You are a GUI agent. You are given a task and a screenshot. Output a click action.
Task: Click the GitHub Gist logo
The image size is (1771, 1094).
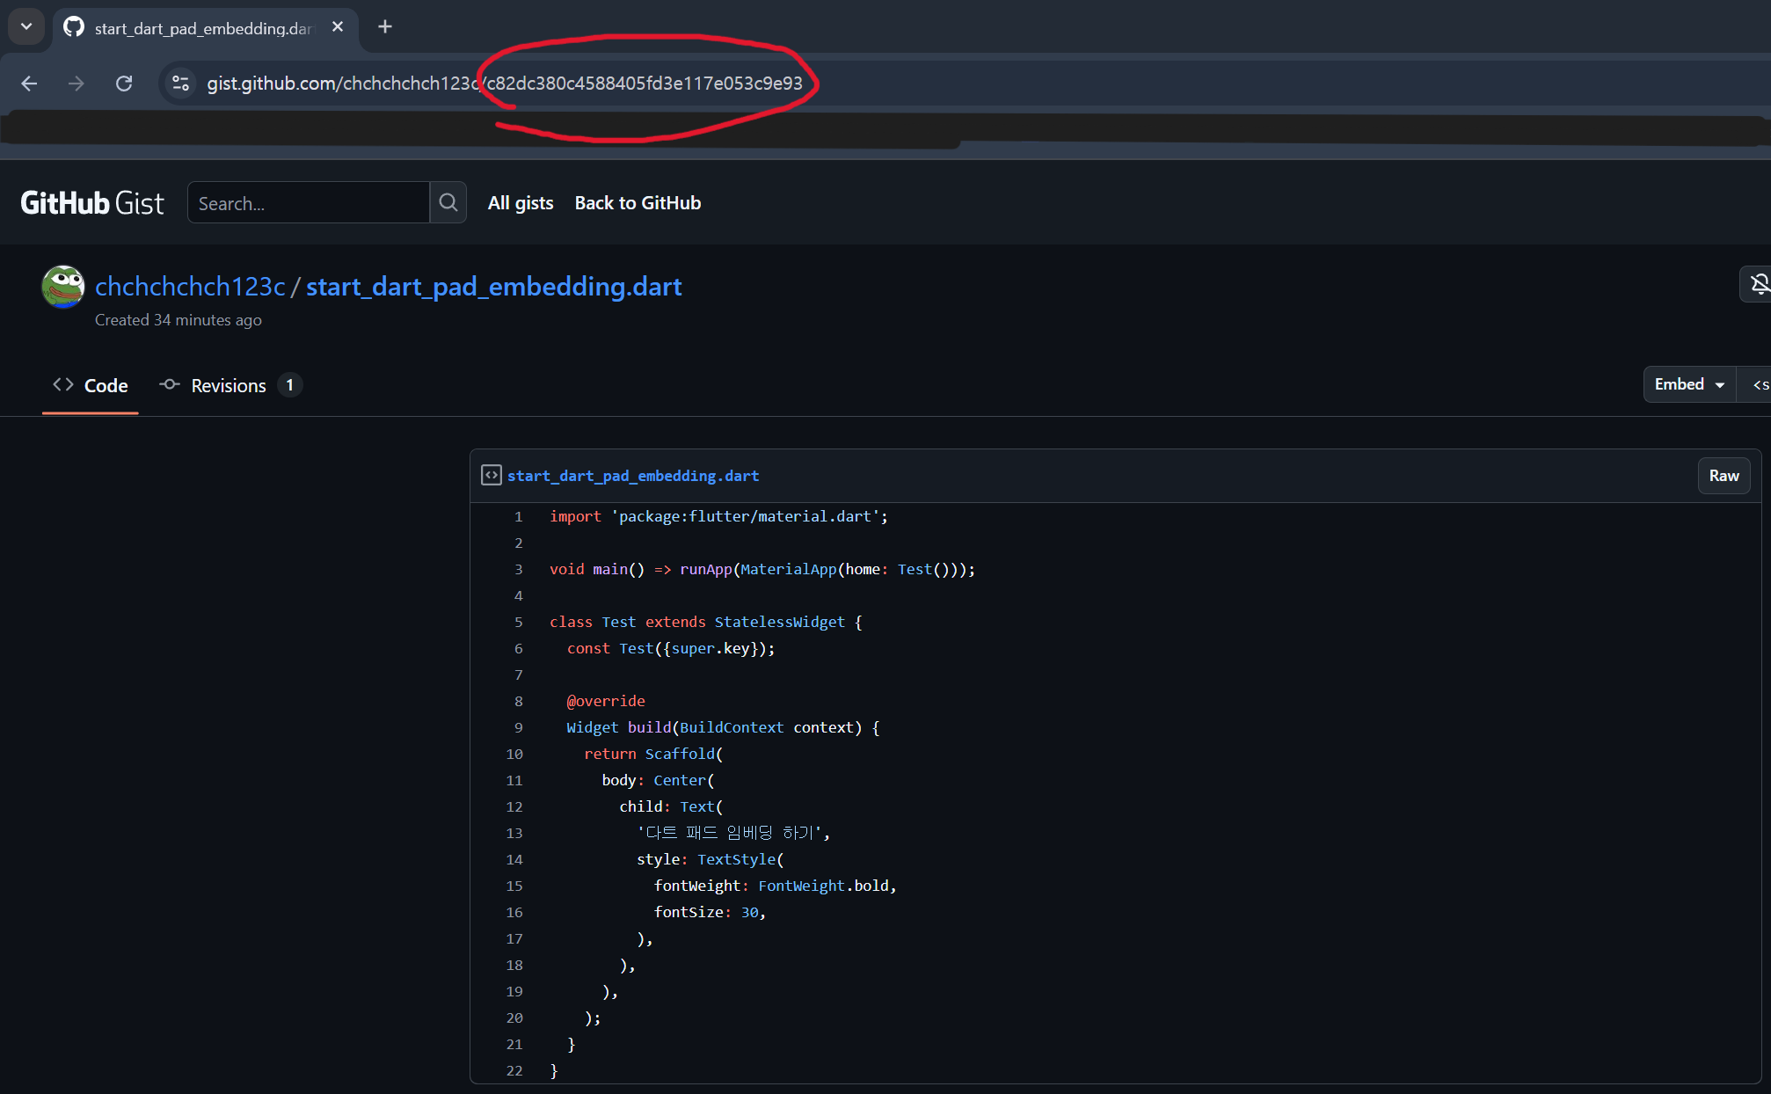point(92,203)
